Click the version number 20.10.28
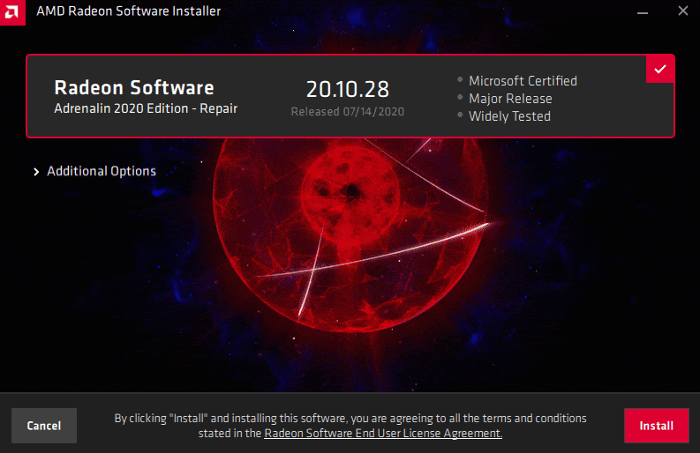The width and height of the screenshot is (700, 453). tap(347, 89)
